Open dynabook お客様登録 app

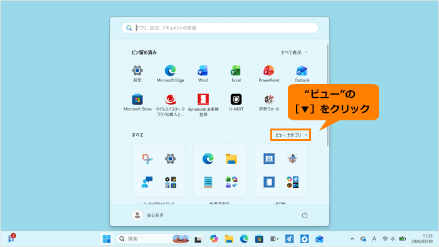click(203, 105)
